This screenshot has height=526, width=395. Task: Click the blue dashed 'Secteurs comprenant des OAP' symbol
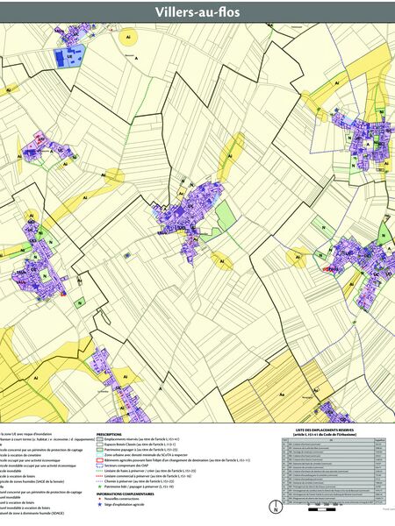tap(99, 466)
